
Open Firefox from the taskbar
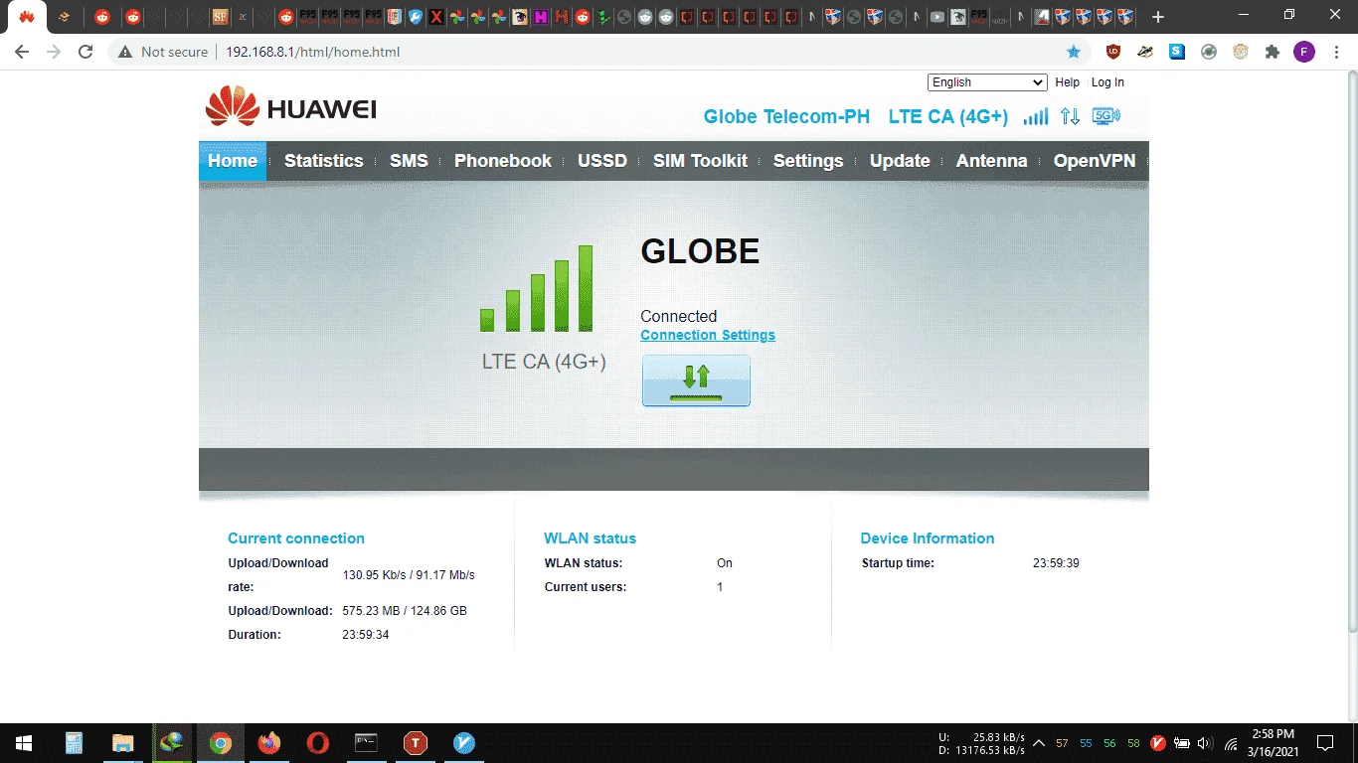pyautogui.click(x=268, y=743)
